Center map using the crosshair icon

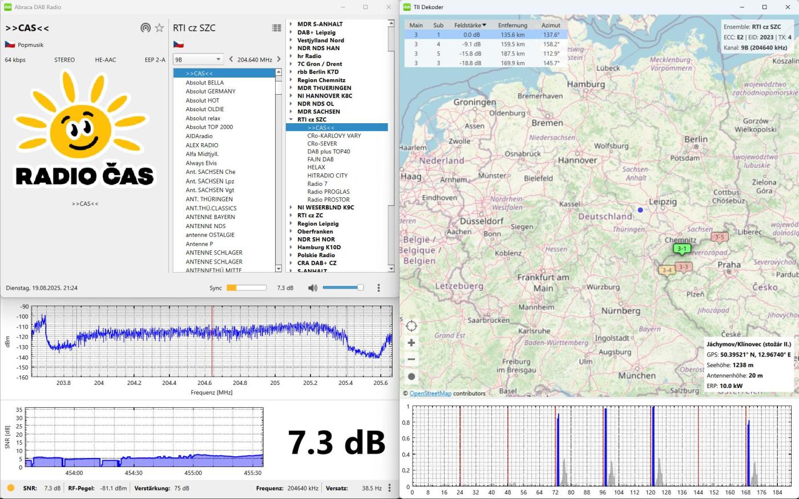[x=411, y=326]
